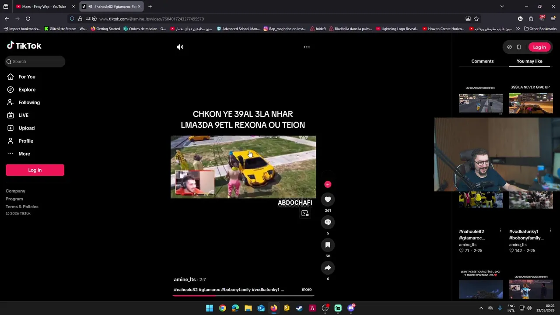This screenshot has height=315, width=560.
Task: Click the picture-in-picture mini player icon
Action: click(305, 213)
